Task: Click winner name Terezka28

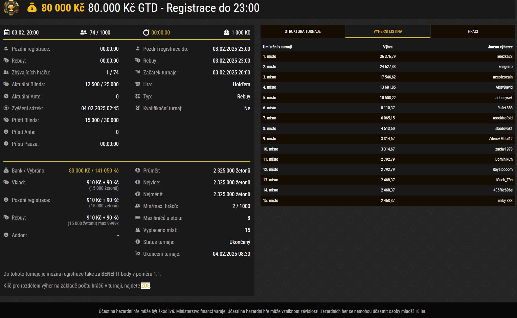Action: [504, 56]
